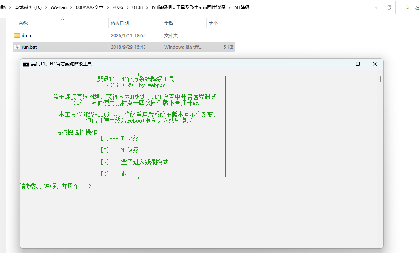The image size is (419, 253).
Task: Expand the chevron after 0108 breadcrumb
Action: coord(148,7)
